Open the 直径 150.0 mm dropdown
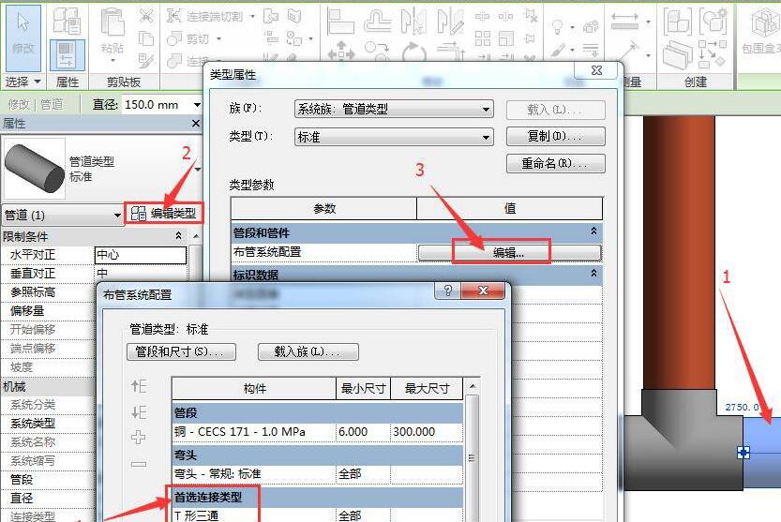The height and width of the screenshot is (522, 781). pyautogui.click(x=197, y=105)
